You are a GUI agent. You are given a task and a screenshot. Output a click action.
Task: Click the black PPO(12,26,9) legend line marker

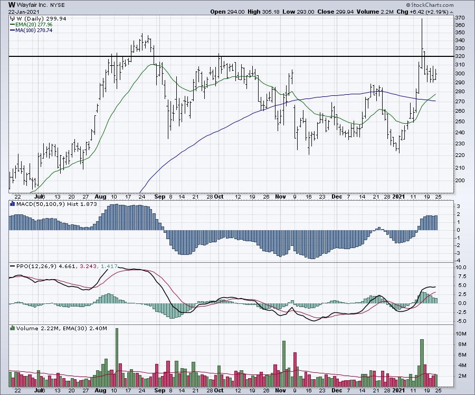click(13, 266)
